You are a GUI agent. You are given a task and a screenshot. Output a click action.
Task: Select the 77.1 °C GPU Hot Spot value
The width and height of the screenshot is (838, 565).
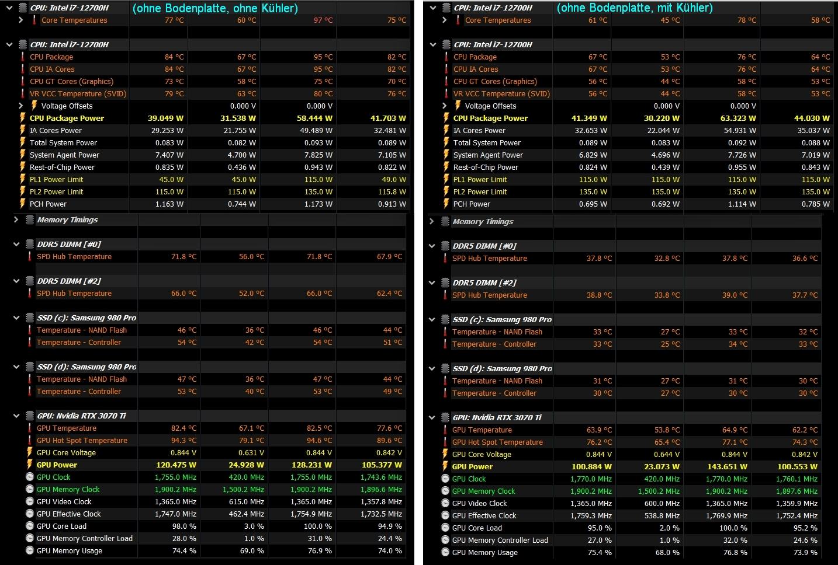click(x=735, y=442)
